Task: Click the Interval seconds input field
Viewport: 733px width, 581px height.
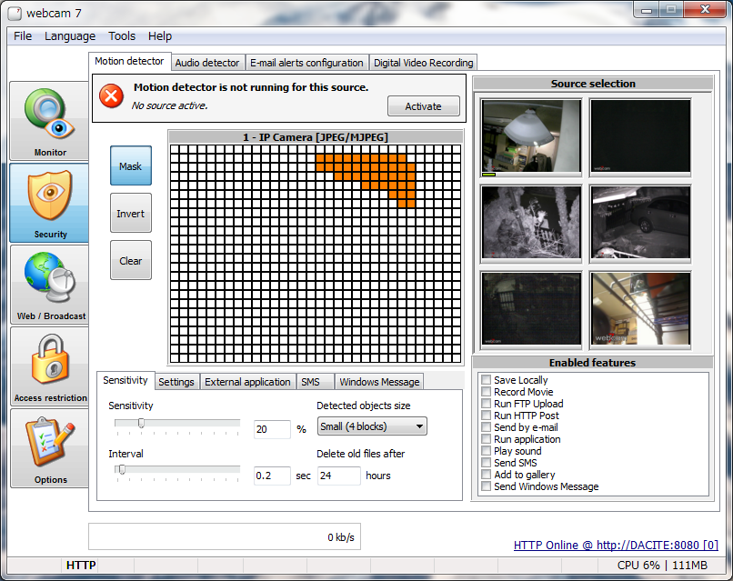Action: 272,476
